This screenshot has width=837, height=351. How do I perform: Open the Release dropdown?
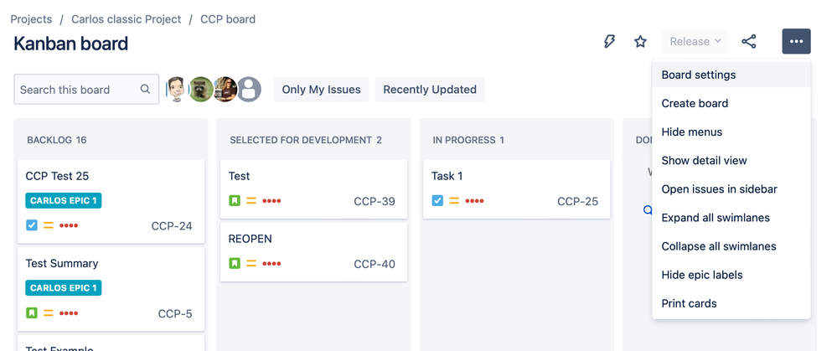pyautogui.click(x=695, y=42)
